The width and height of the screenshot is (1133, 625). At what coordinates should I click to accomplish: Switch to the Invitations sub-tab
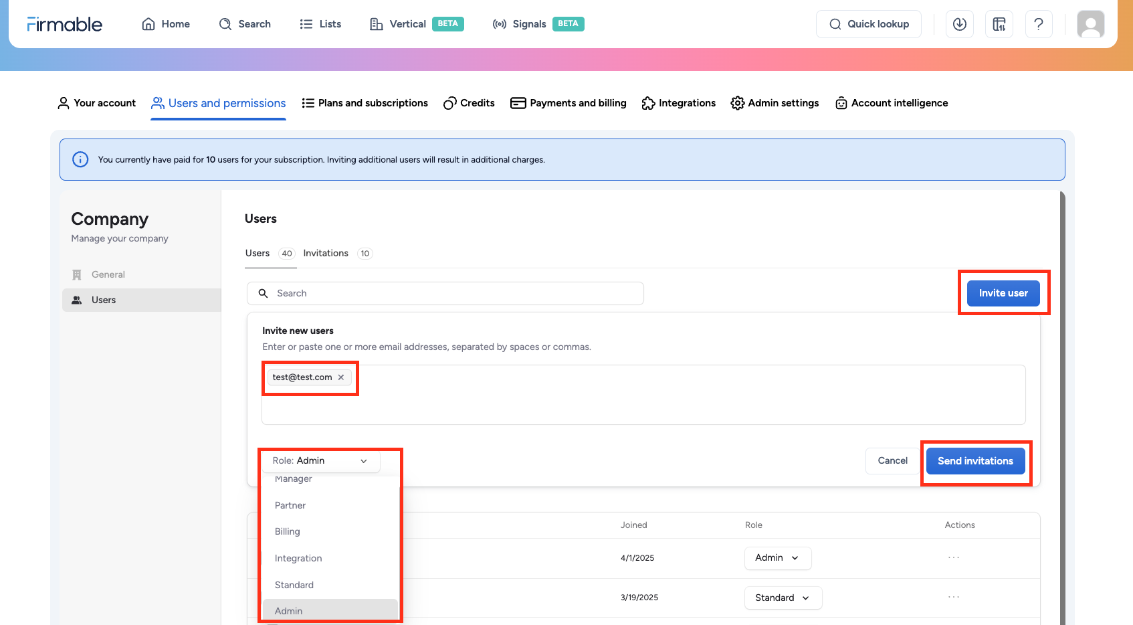(x=338, y=253)
